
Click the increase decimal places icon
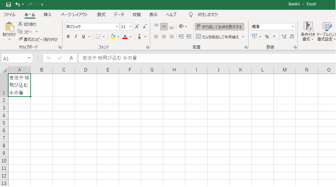click(x=284, y=37)
